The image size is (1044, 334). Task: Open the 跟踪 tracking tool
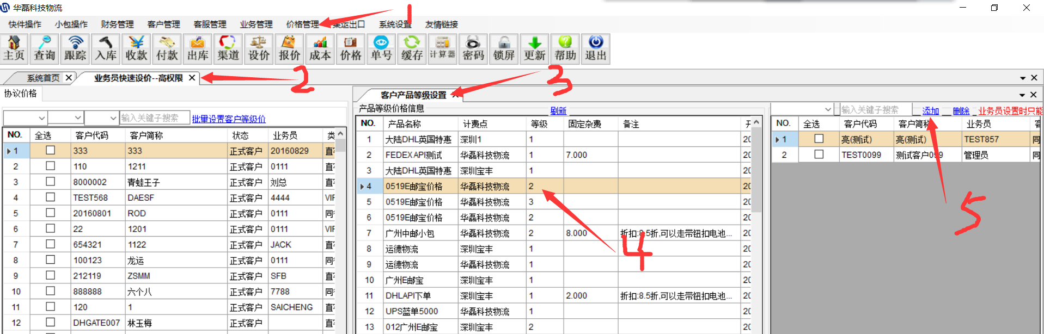click(x=75, y=48)
